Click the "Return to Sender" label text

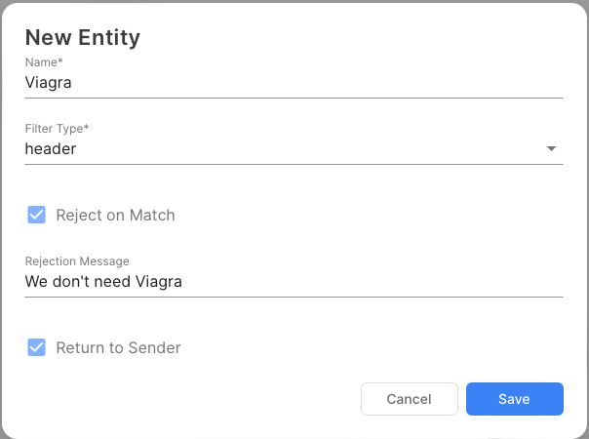coord(118,347)
